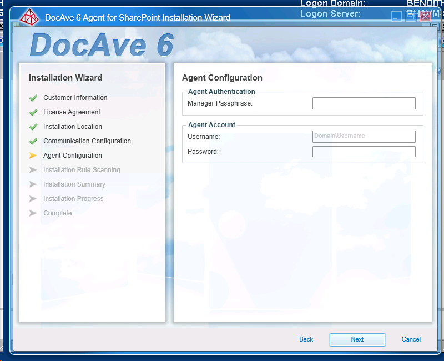
Task: Cancel the installation wizard
Action: (411, 339)
